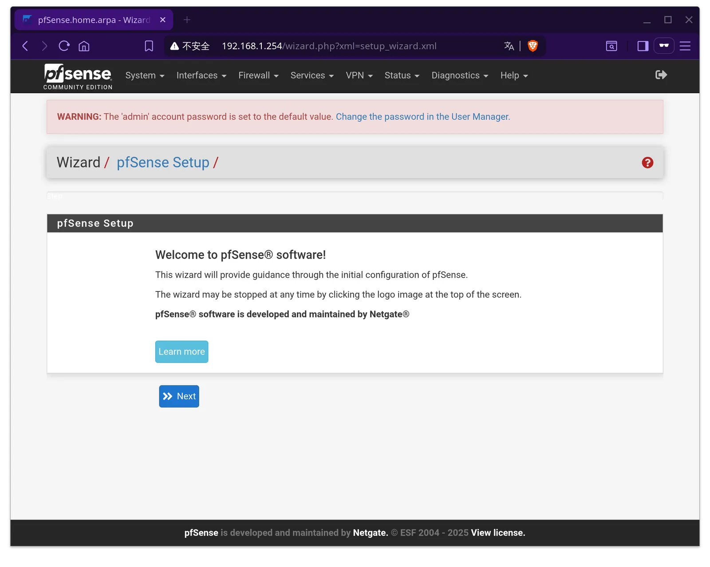
Task: Open the Help menu
Action: click(x=514, y=76)
